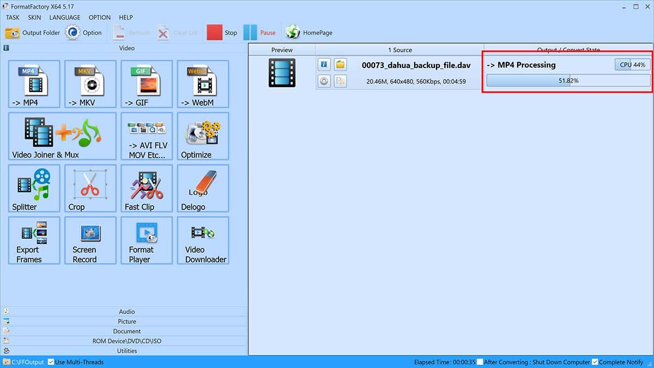Open the TASK menu

[x=13, y=17]
